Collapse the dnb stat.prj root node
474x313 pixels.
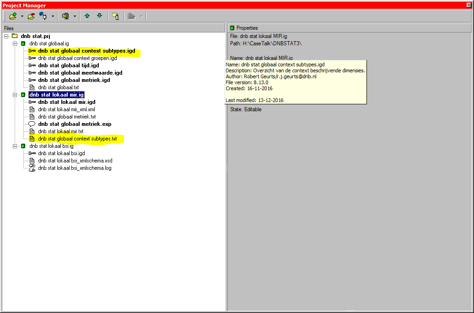[6, 36]
